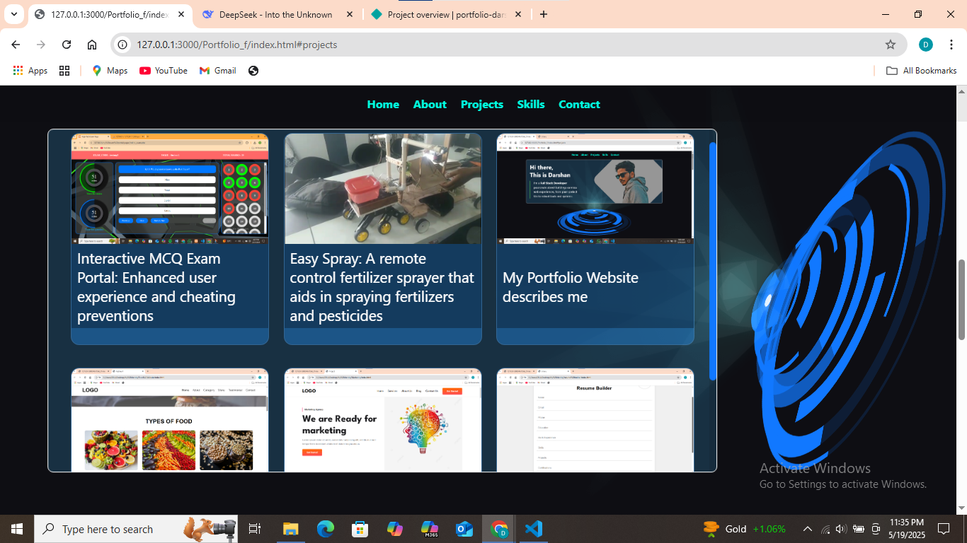
Task: Click the Windows taskbar search box
Action: [x=108, y=529]
